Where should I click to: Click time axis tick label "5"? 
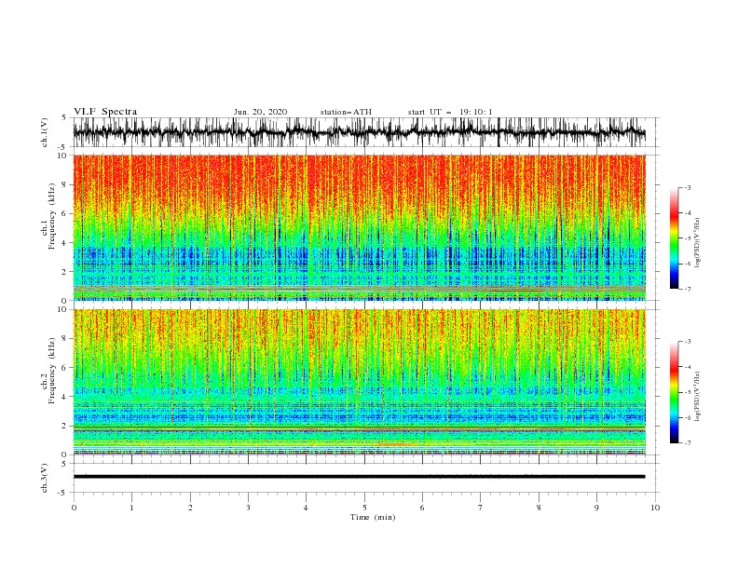pos(364,508)
